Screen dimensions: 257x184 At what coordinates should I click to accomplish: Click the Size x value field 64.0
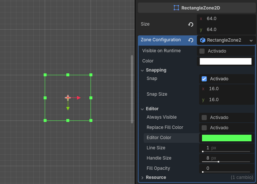226,19
